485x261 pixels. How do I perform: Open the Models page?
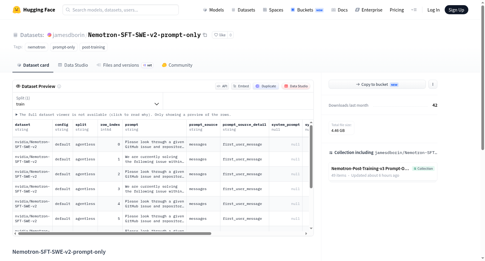[213, 10]
